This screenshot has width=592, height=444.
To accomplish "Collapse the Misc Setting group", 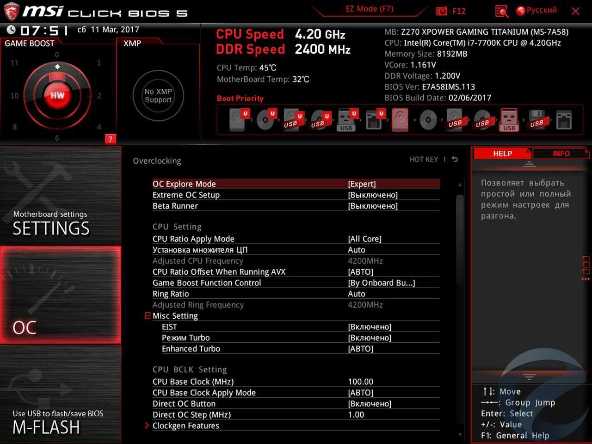I will tap(148, 316).
